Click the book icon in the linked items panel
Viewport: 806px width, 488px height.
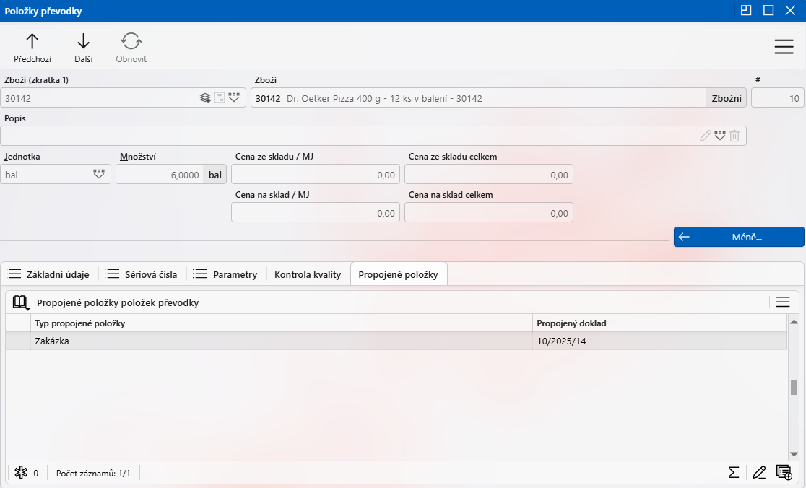coord(20,302)
